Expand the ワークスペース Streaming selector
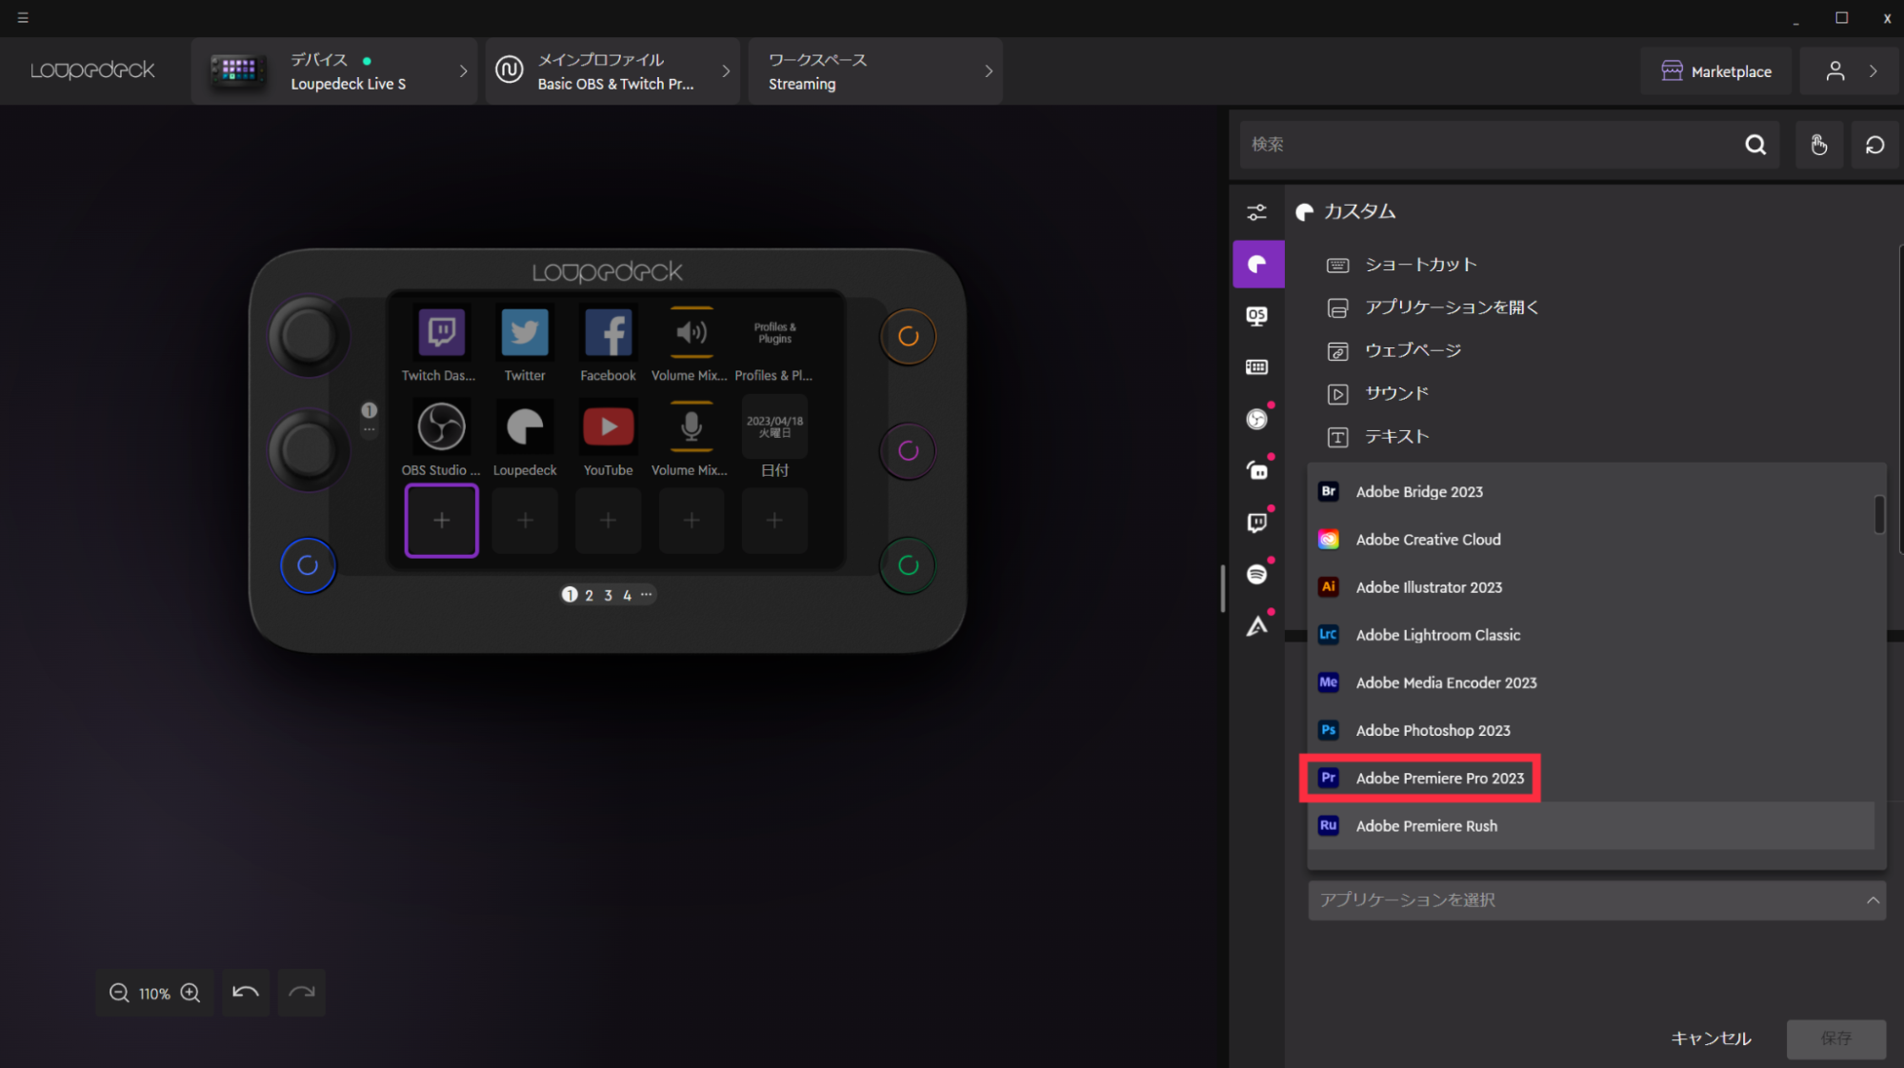The image size is (1904, 1068). (875, 71)
